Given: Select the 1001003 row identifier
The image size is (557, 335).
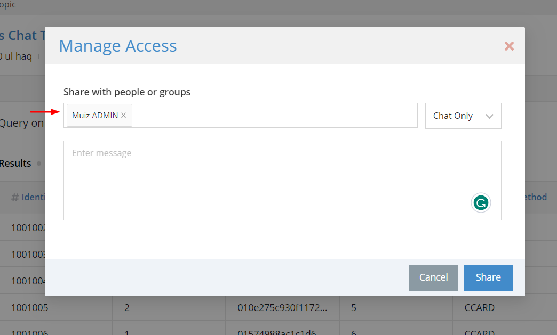Looking at the screenshot, I should coord(28,254).
